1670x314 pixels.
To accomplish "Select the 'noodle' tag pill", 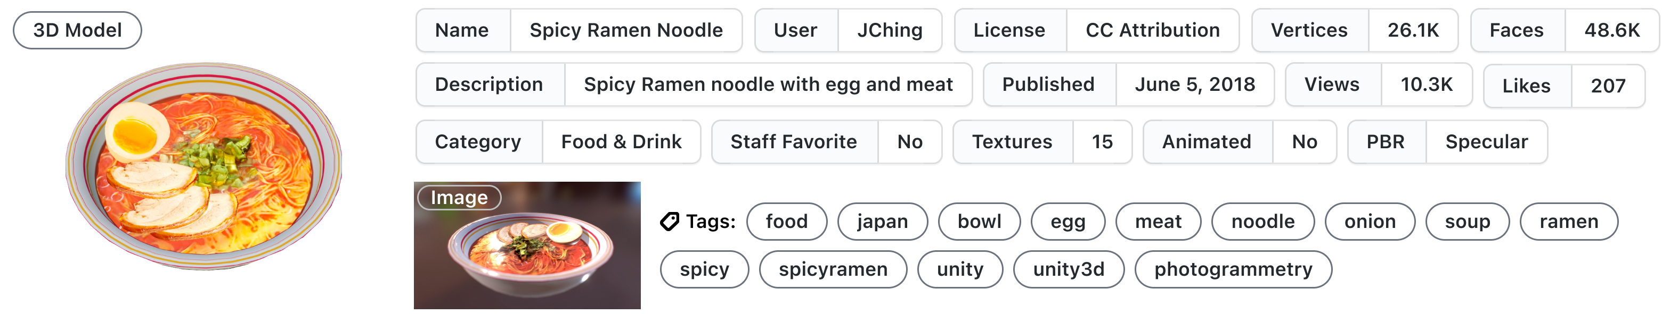I will tap(1262, 222).
